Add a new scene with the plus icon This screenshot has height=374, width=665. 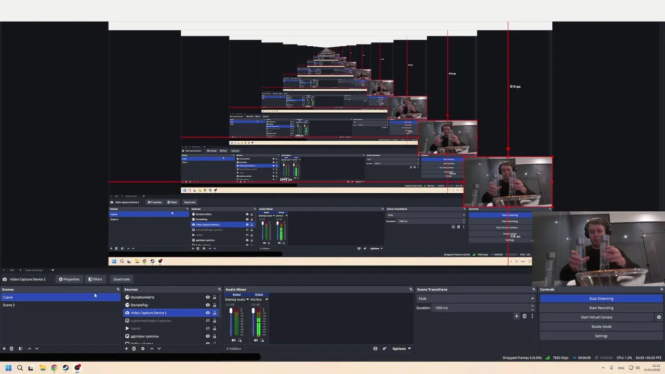coord(4,349)
